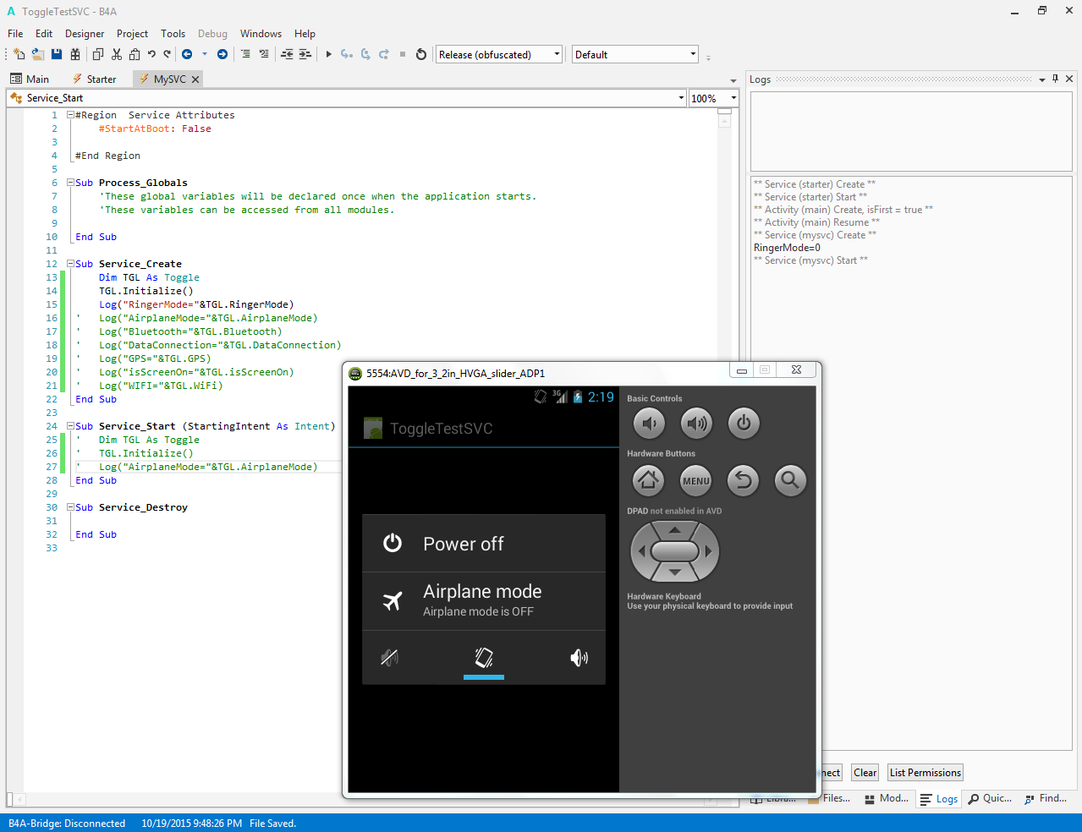Click the List Permissions button
1082x832 pixels.
925,772
